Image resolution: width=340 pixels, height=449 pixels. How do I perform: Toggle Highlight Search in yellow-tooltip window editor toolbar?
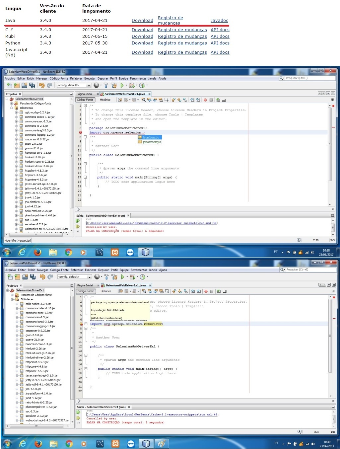click(x=162, y=291)
